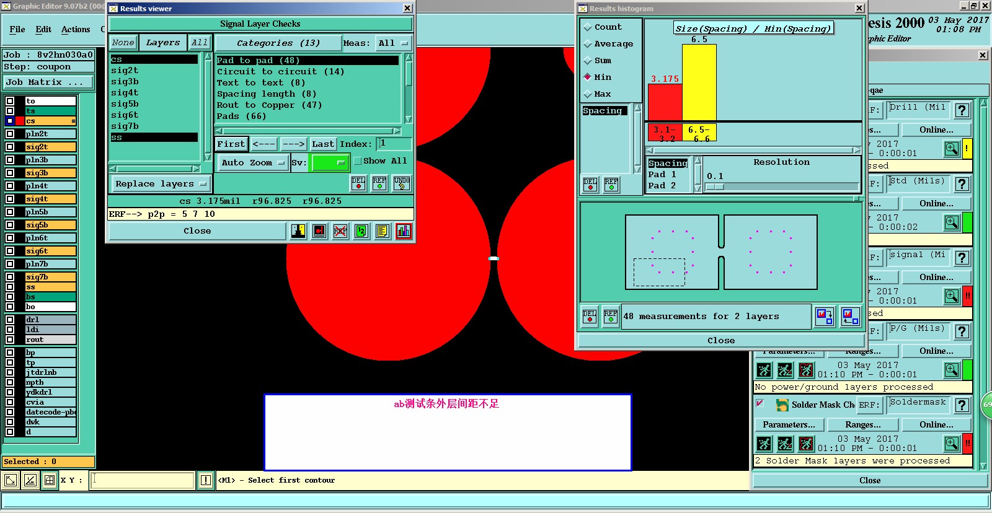Click DEL icon beside 48 measurements text
The width and height of the screenshot is (992, 513).
click(590, 317)
